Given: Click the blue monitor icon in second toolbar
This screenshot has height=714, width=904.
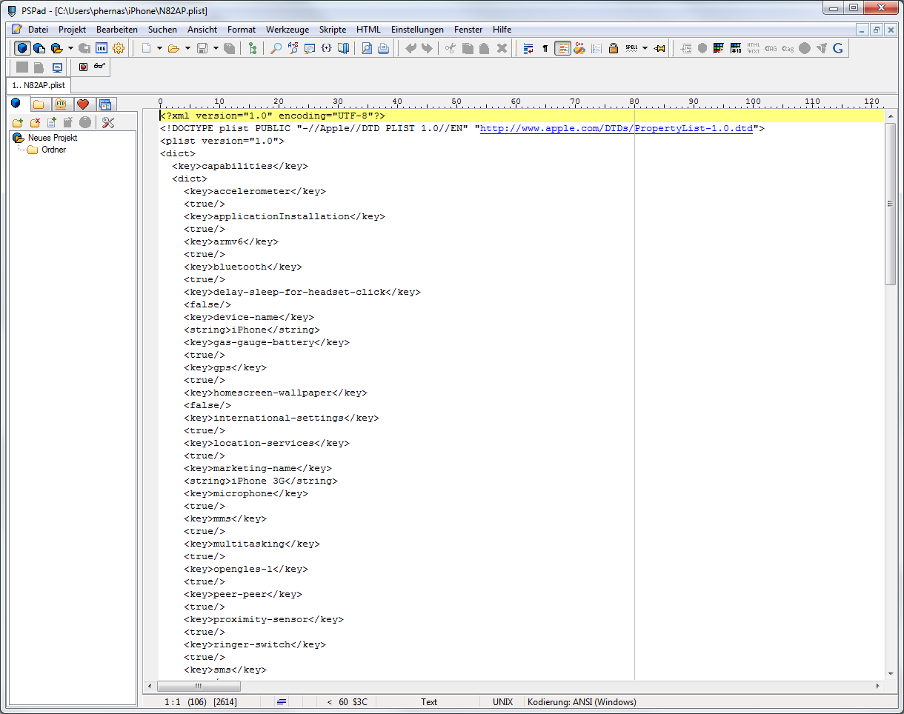Looking at the screenshot, I should (x=56, y=67).
